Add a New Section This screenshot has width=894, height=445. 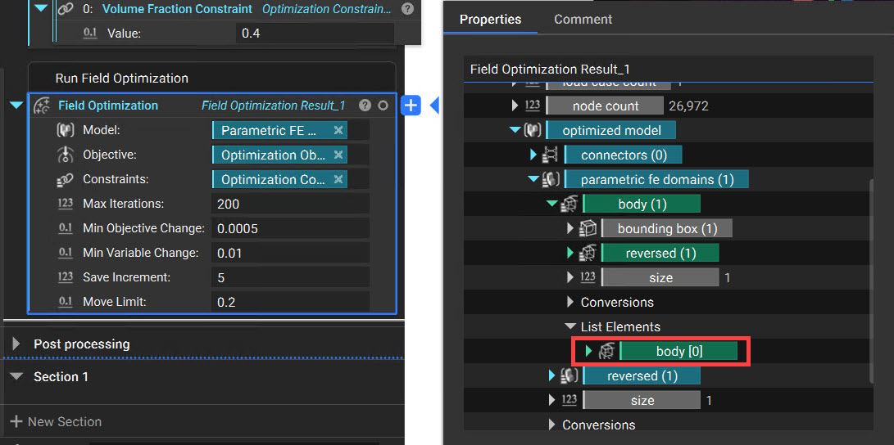(x=56, y=421)
